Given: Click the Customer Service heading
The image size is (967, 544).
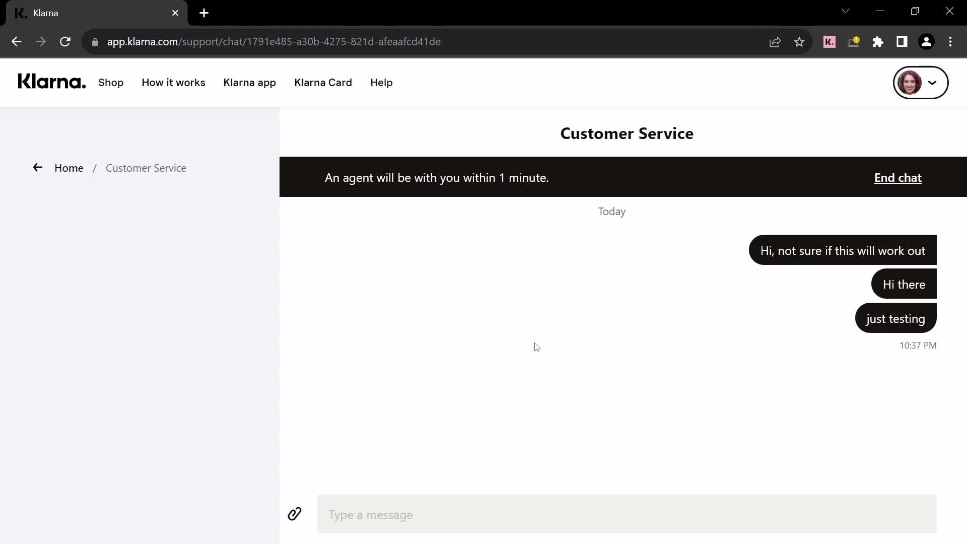Looking at the screenshot, I should [627, 133].
